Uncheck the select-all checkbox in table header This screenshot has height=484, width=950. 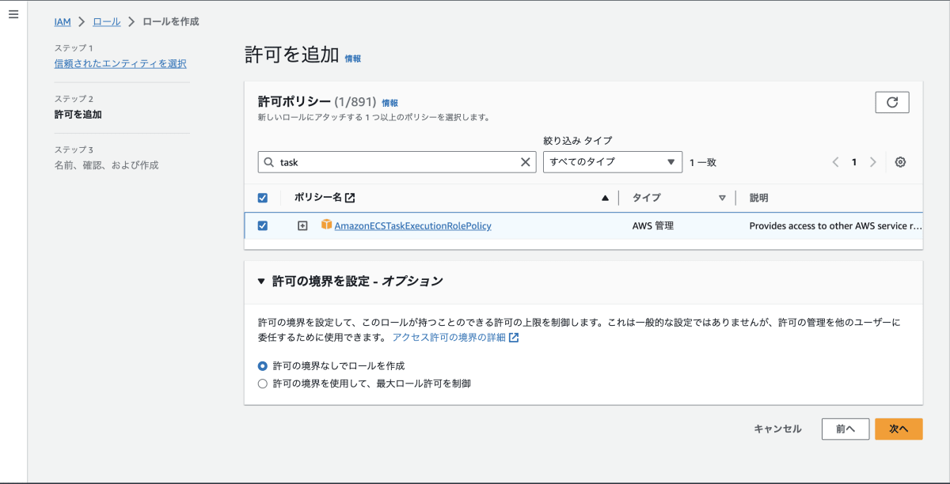pyautogui.click(x=263, y=197)
